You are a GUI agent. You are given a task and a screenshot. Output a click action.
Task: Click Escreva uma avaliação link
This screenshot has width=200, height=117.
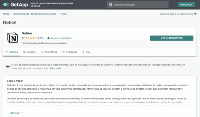tap(62, 38)
